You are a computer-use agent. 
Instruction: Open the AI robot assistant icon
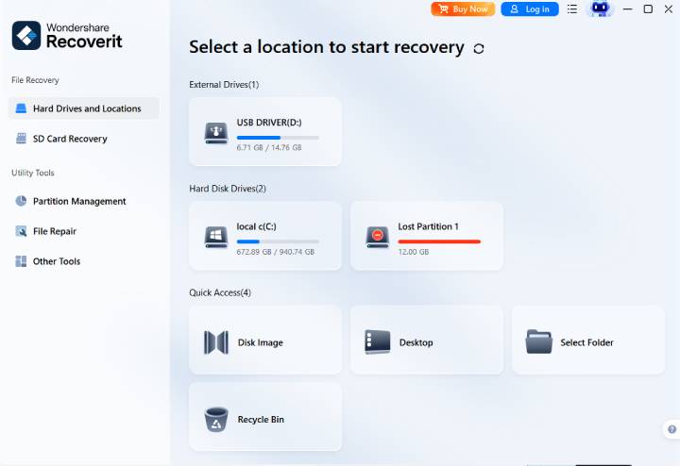pyautogui.click(x=600, y=8)
